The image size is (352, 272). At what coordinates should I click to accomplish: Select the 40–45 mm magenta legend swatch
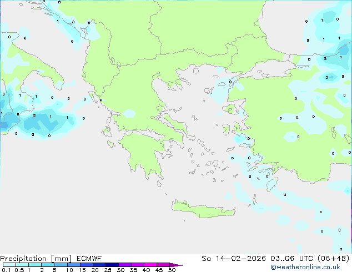tap(150, 265)
